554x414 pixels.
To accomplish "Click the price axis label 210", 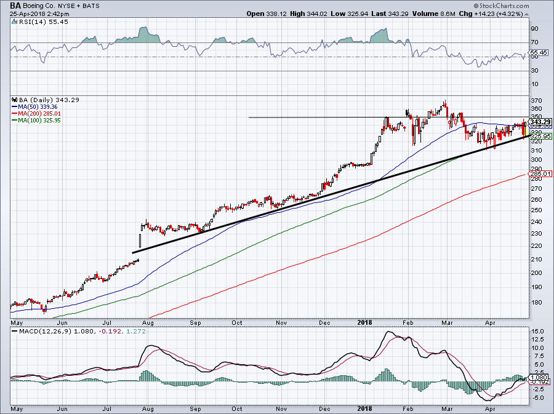I will click(x=536, y=260).
